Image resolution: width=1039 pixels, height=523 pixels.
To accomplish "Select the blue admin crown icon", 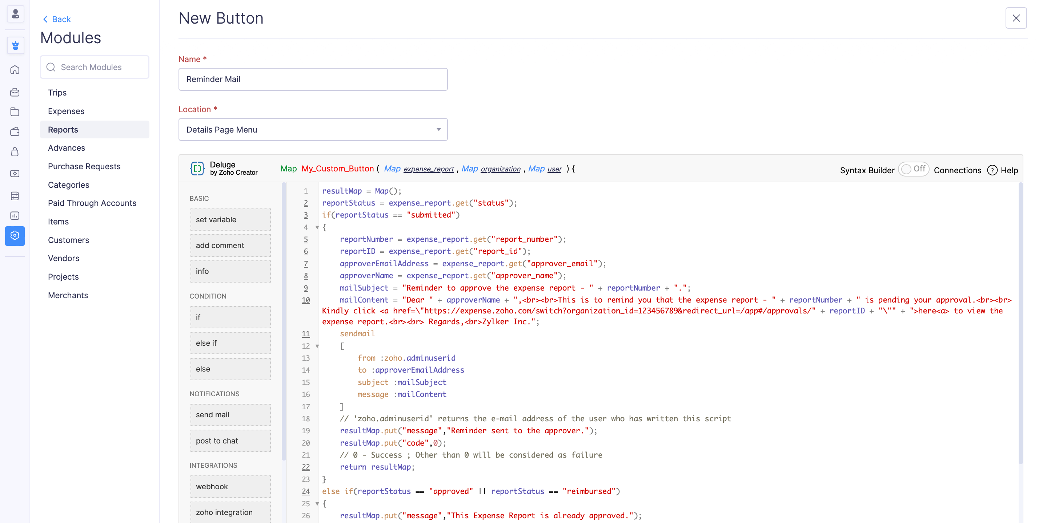I will click(x=15, y=45).
